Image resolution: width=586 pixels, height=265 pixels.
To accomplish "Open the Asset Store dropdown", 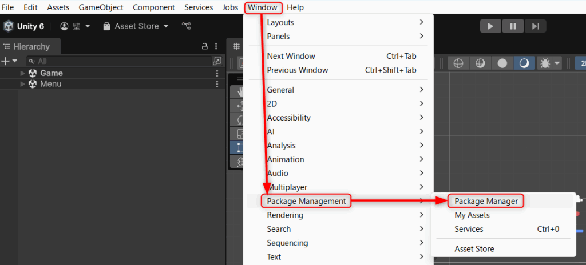I will [x=136, y=26].
